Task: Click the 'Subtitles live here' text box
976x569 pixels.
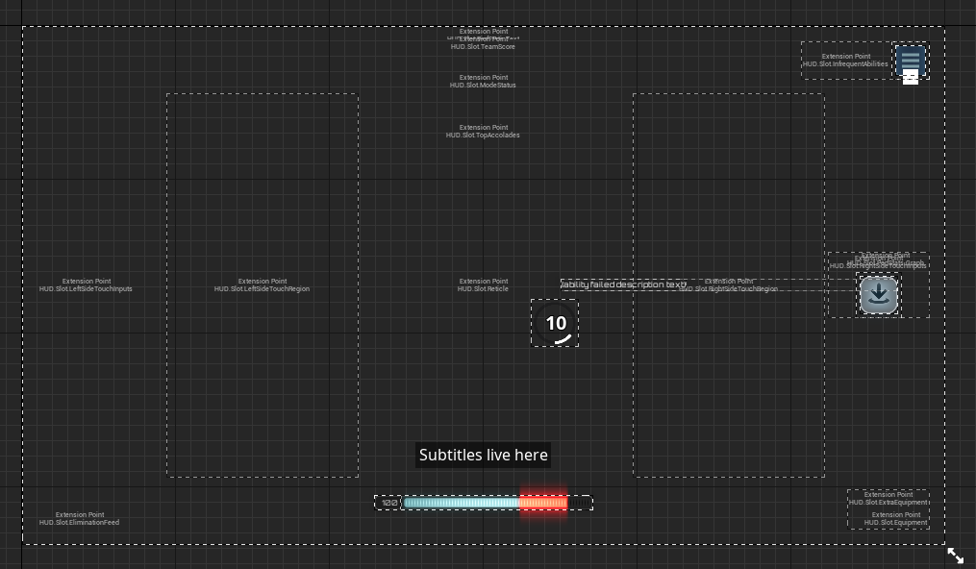Action: point(483,456)
